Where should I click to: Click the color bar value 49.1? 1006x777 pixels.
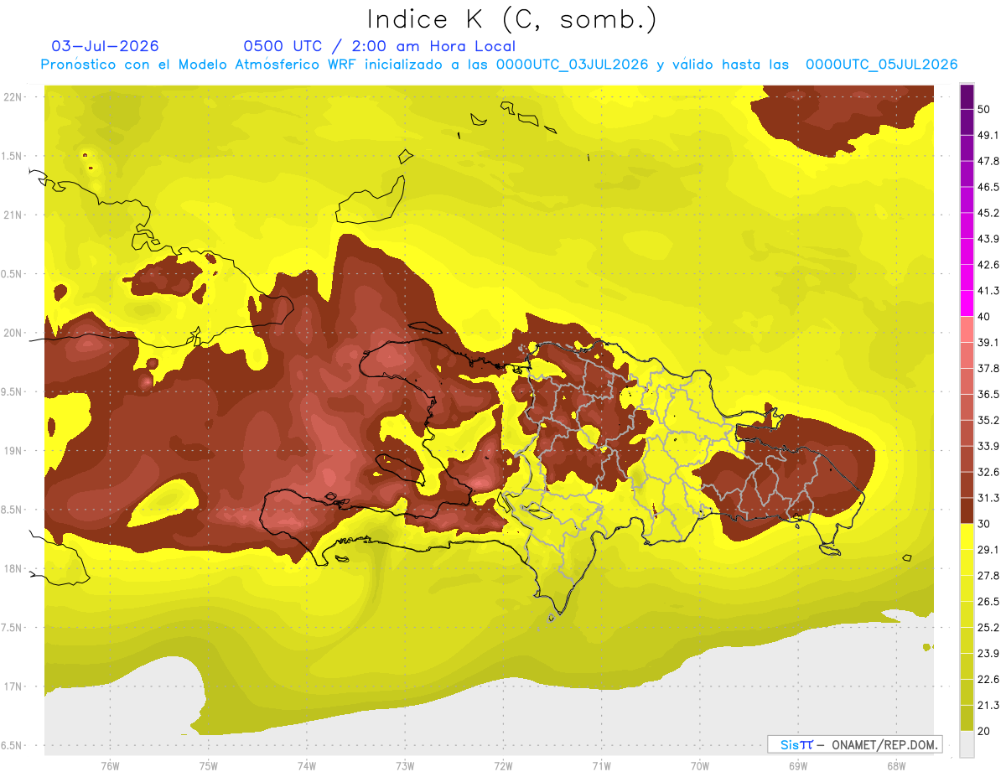pos(988,135)
